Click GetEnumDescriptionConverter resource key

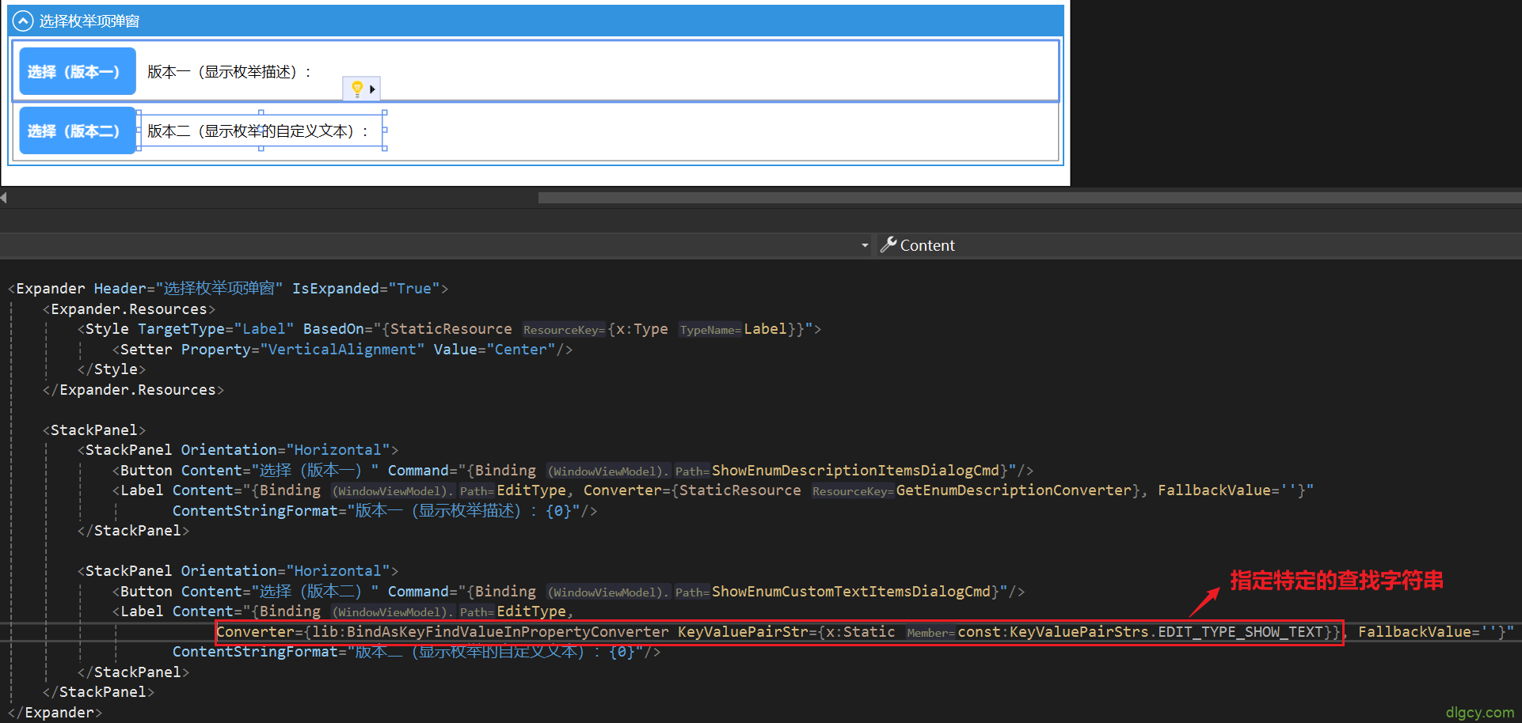coord(1014,490)
